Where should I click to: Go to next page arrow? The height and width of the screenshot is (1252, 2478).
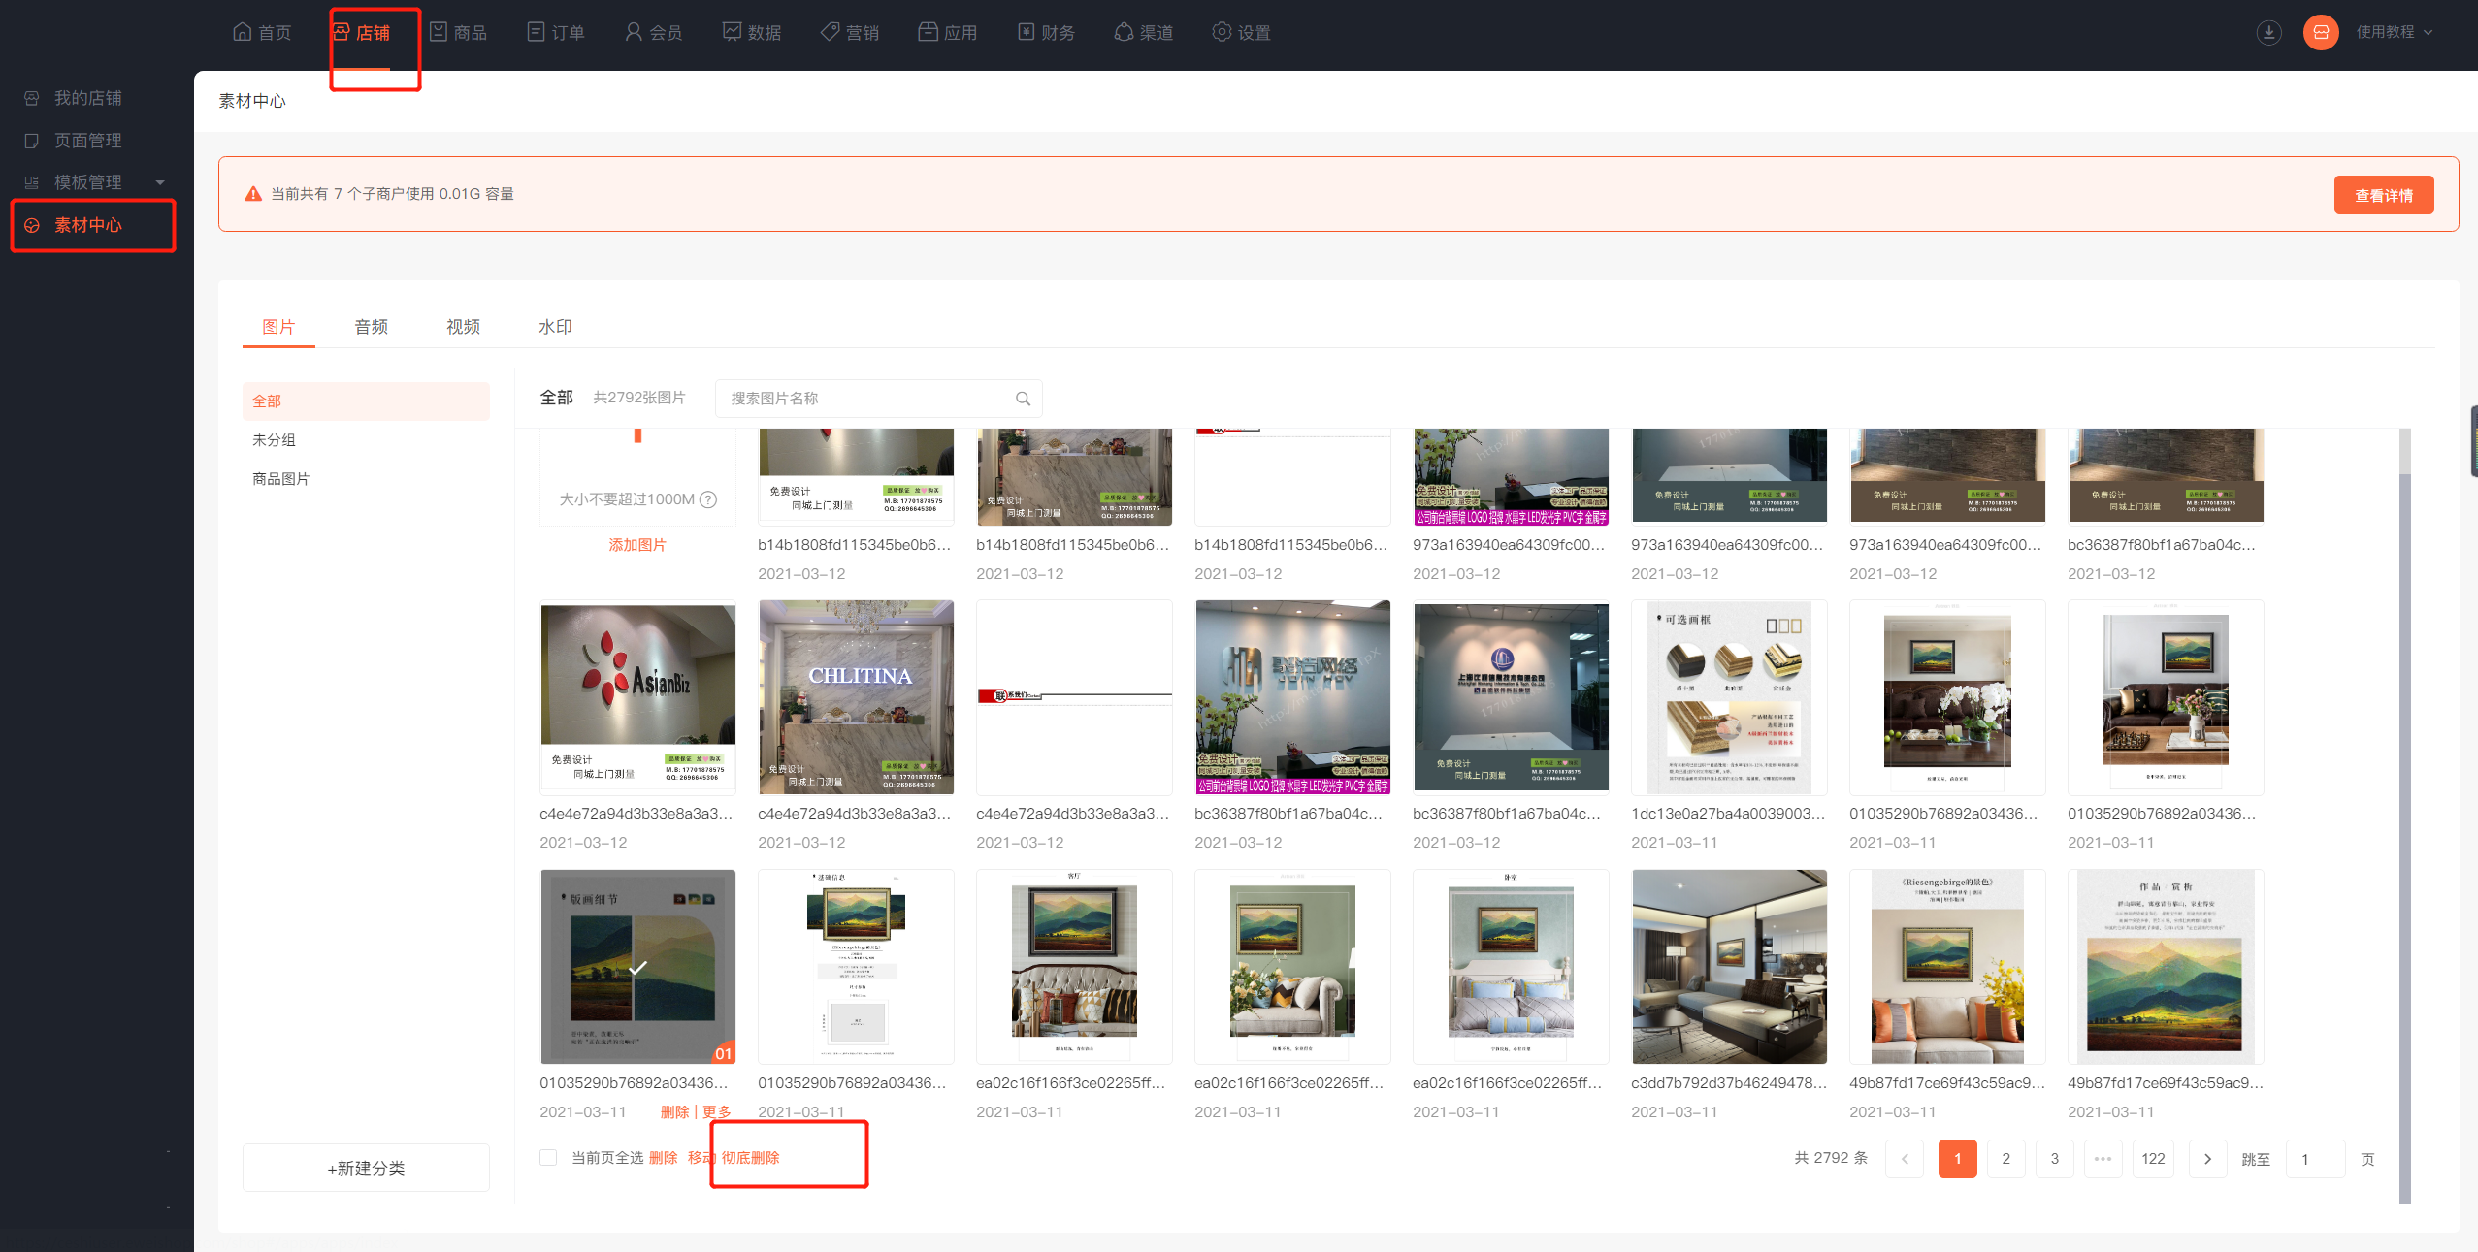[2207, 1159]
